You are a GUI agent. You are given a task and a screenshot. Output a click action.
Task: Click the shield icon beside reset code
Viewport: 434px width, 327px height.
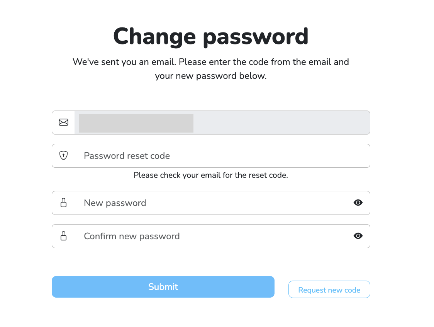point(63,156)
